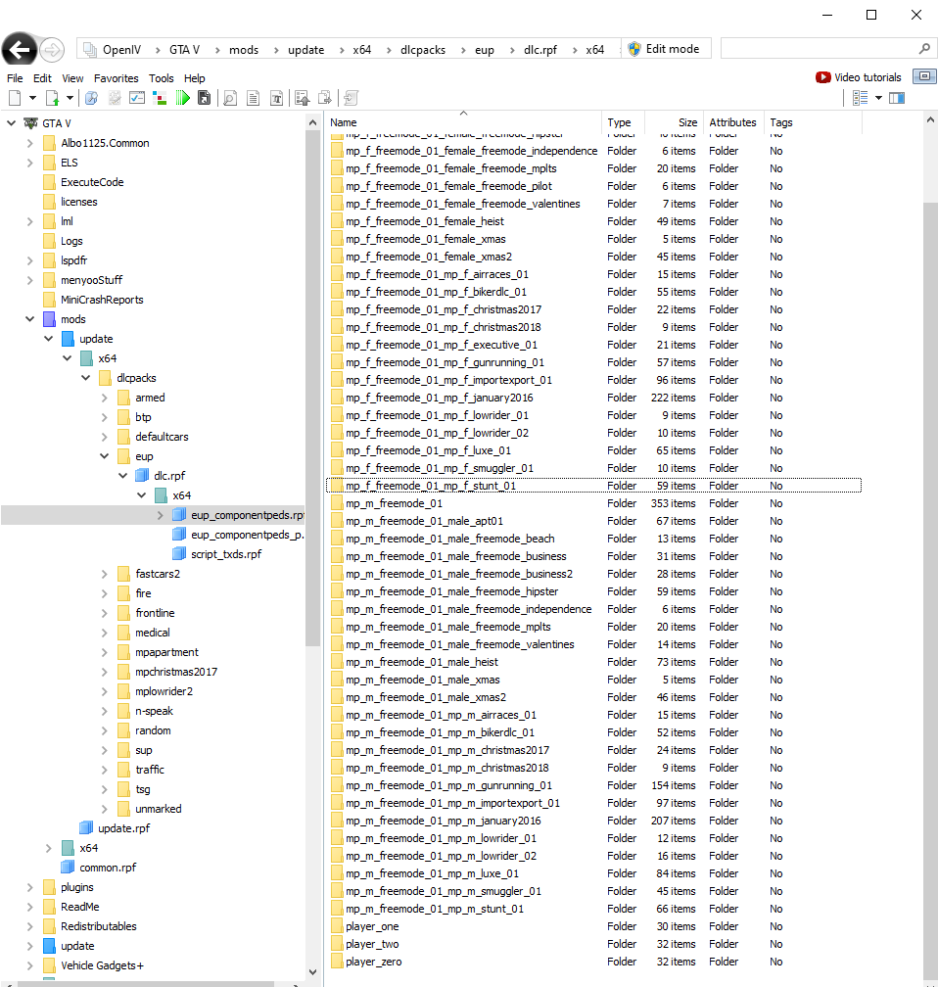938x987 pixels.
Task: Collapse the mods tree node
Action: (29, 319)
